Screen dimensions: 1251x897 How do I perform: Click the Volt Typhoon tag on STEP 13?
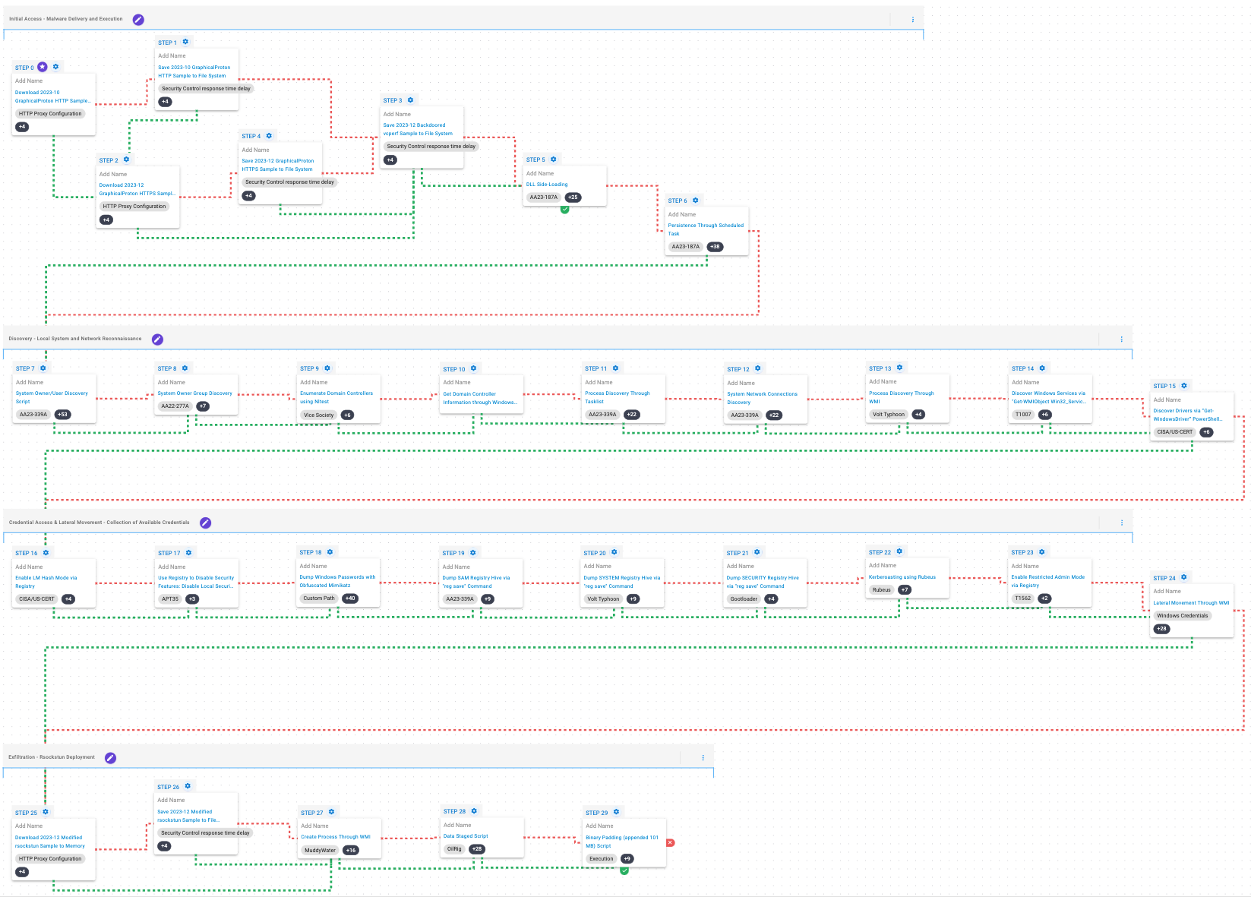click(888, 415)
